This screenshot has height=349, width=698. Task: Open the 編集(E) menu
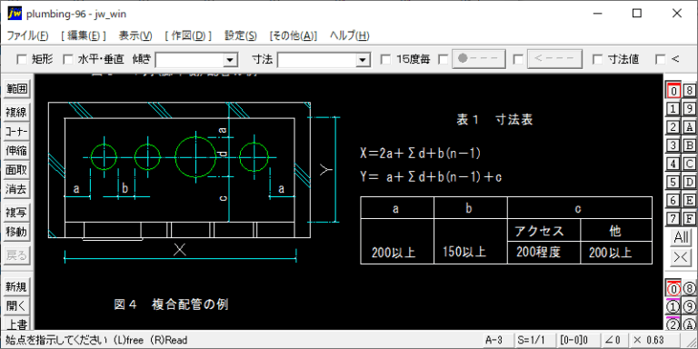[x=84, y=36]
